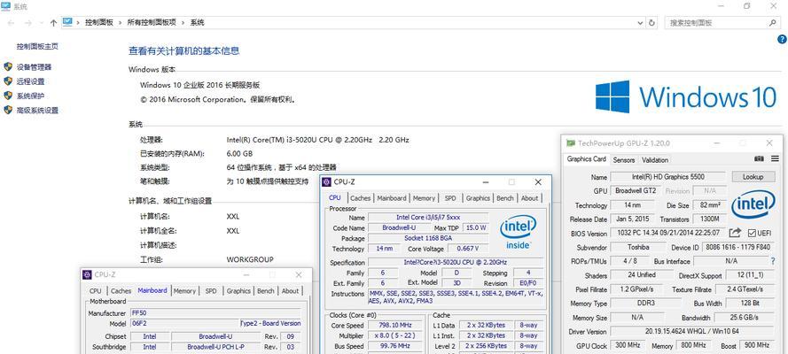The height and width of the screenshot is (354, 788).
Task: Open address bar history dropdown
Action: click(640, 22)
